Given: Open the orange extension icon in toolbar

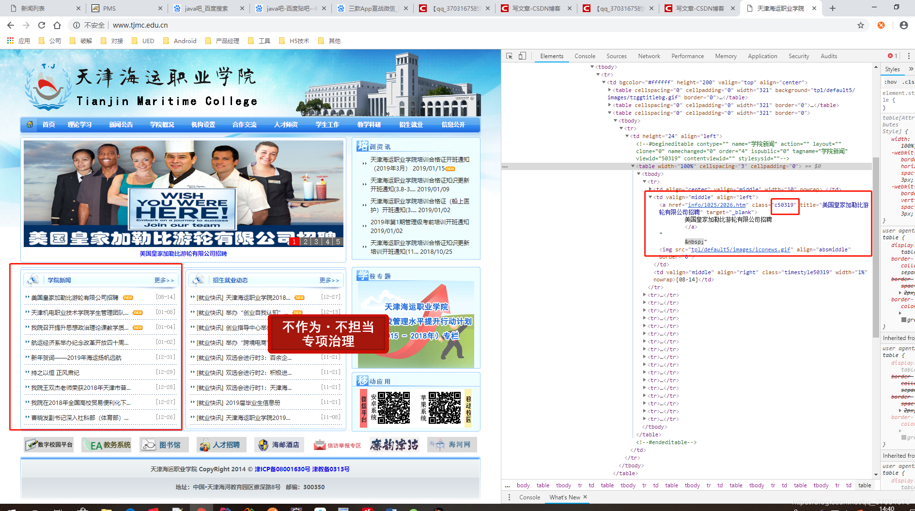Looking at the screenshot, I should [x=881, y=25].
